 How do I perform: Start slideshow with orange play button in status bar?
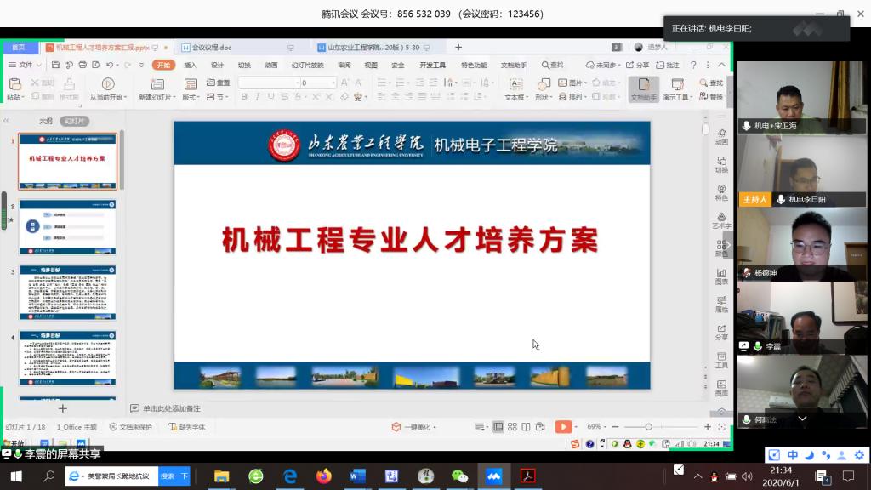click(x=562, y=427)
